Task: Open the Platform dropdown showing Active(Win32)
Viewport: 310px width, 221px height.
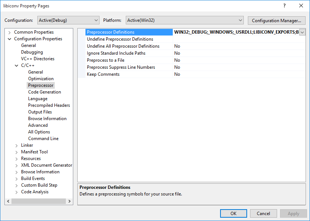Action: click(x=185, y=20)
